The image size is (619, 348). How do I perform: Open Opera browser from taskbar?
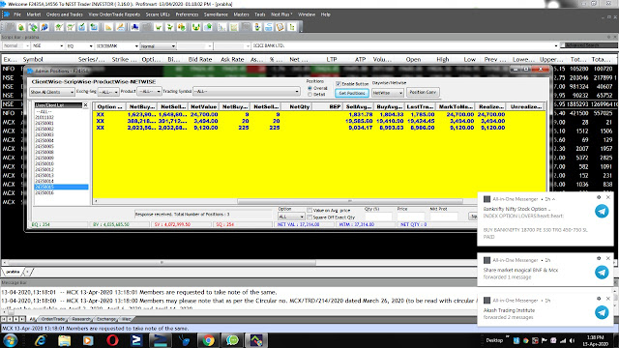point(112,340)
